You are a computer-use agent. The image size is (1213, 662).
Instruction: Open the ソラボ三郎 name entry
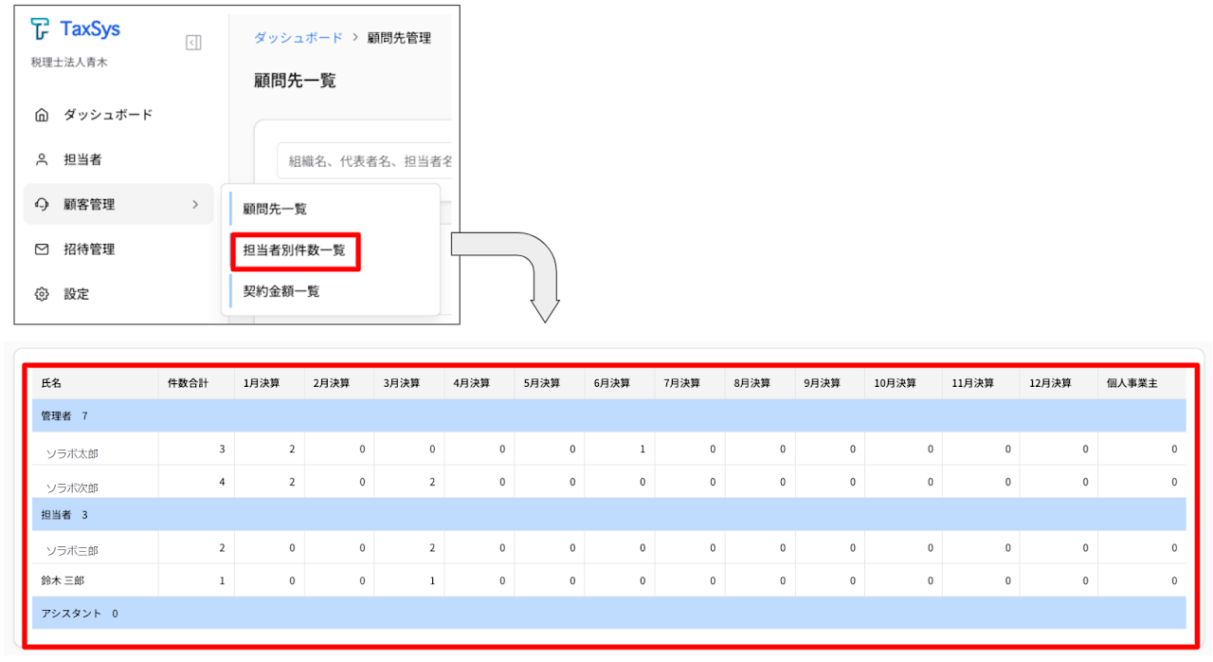pyautogui.click(x=72, y=550)
